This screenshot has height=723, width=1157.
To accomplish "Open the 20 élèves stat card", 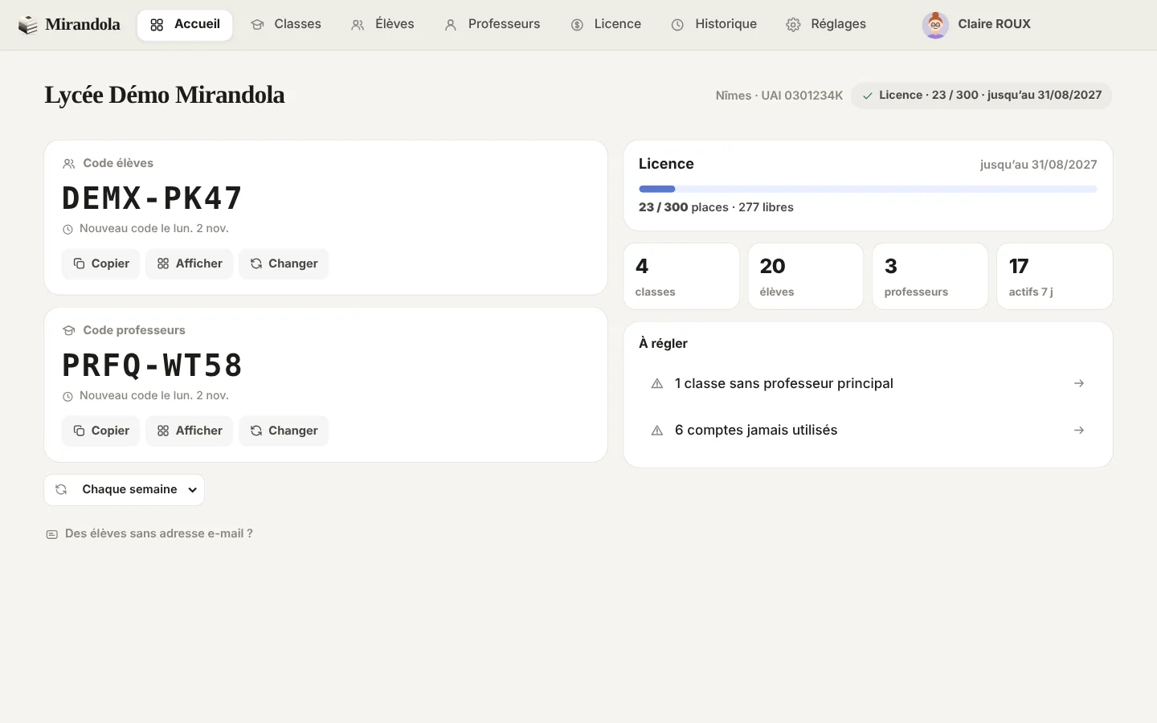I will pyautogui.click(x=806, y=276).
